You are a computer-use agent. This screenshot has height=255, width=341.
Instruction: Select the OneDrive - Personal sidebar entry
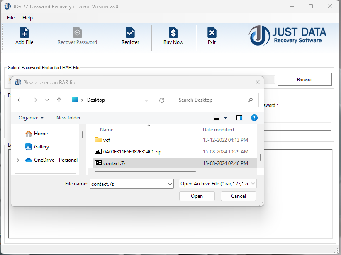point(49,160)
